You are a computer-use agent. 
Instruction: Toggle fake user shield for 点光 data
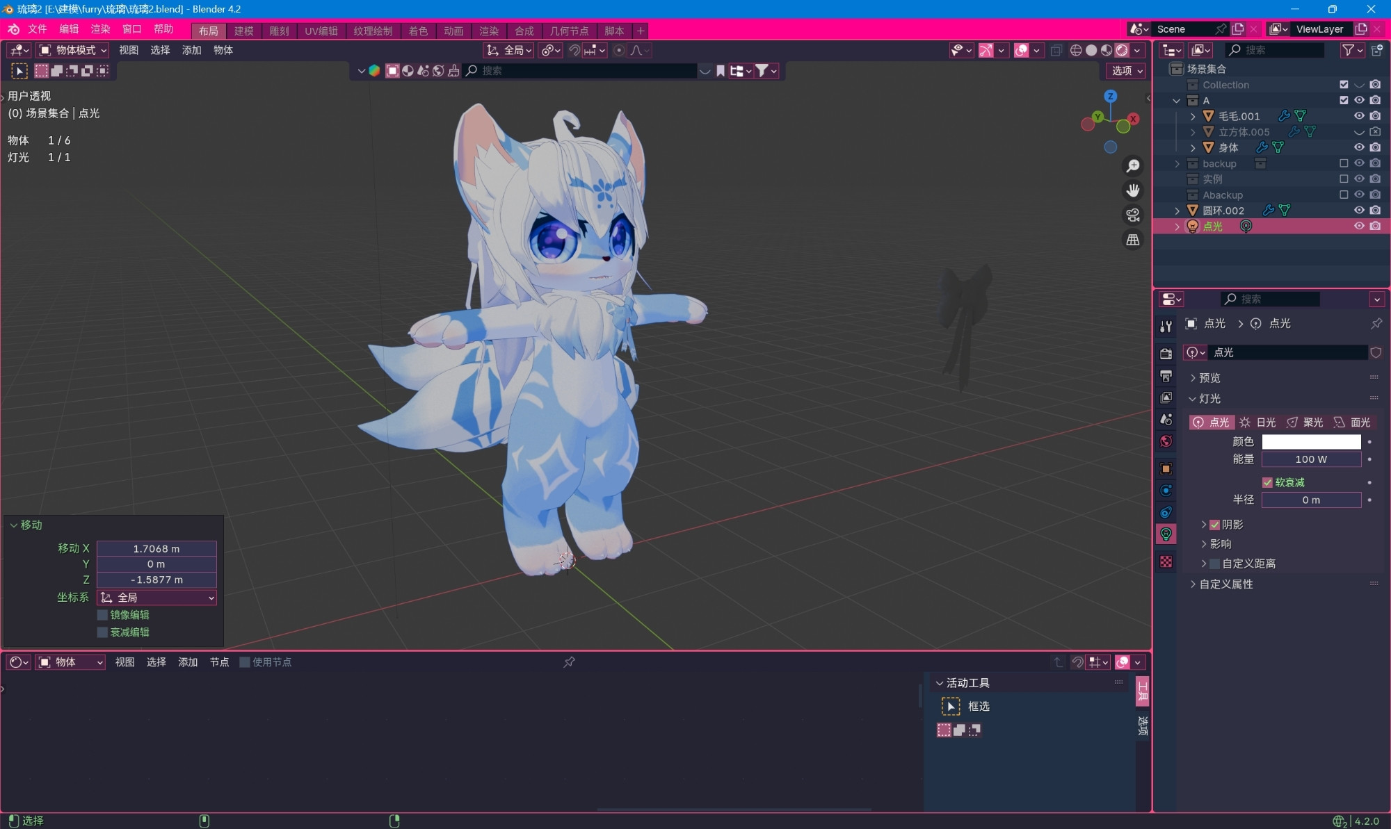tap(1376, 352)
